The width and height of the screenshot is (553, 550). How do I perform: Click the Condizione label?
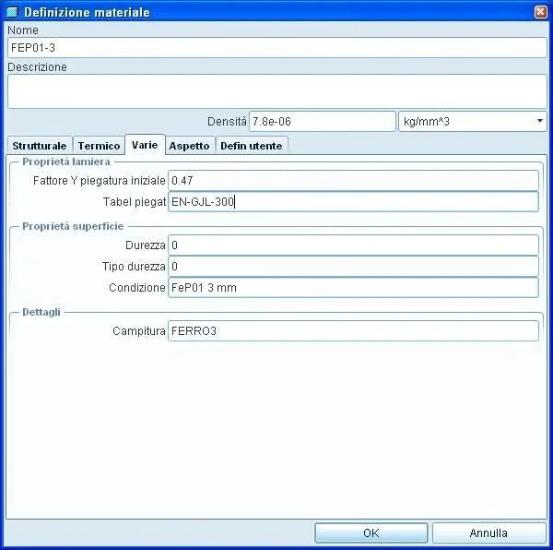point(137,287)
